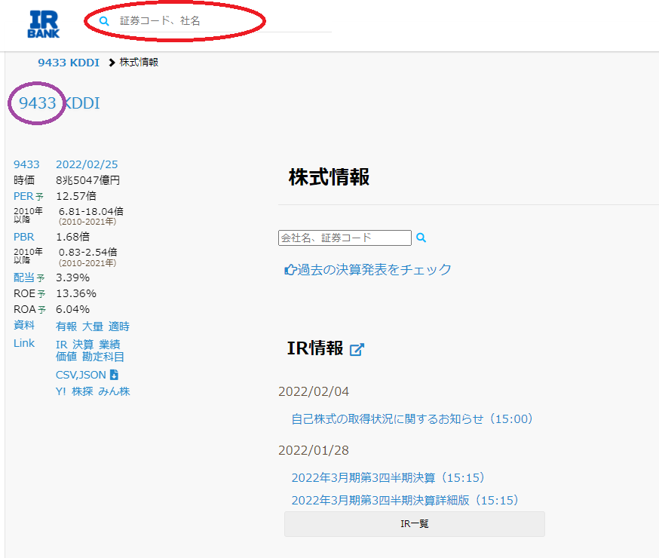Click the blue search icon beside the 会社名 field
659x558 pixels.
click(x=421, y=238)
